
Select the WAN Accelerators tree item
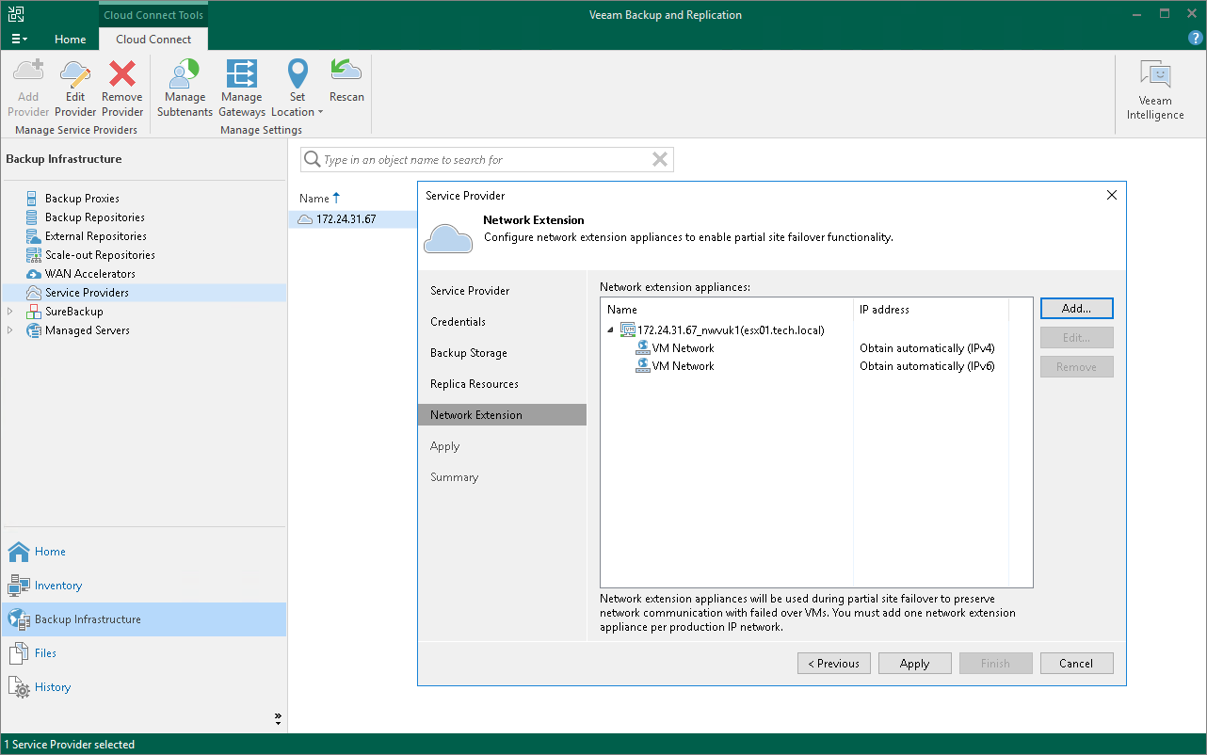[x=90, y=274]
